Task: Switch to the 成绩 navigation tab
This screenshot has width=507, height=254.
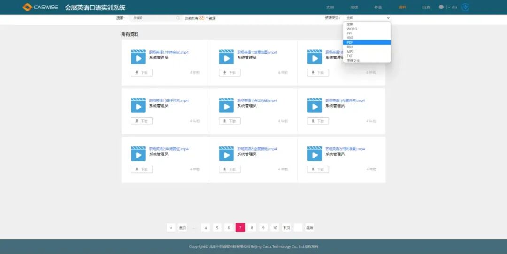Action: (354, 7)
